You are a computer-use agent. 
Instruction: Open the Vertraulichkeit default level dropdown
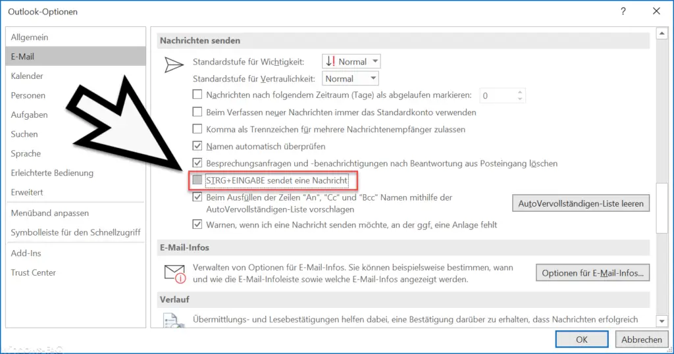point(350,78)
